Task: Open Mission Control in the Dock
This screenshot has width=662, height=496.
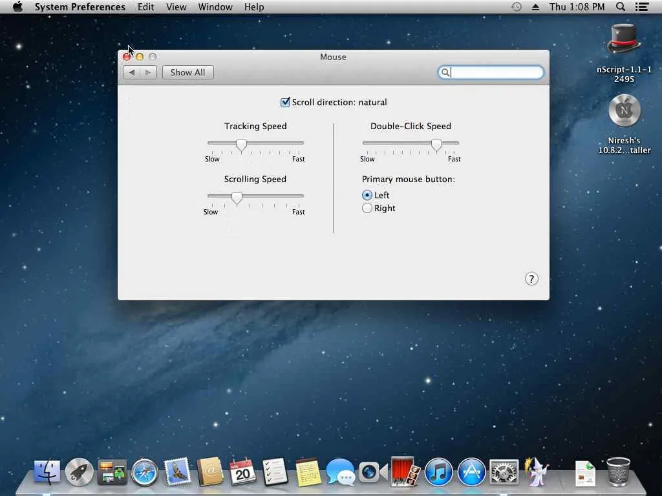Action: click(112, 472)
